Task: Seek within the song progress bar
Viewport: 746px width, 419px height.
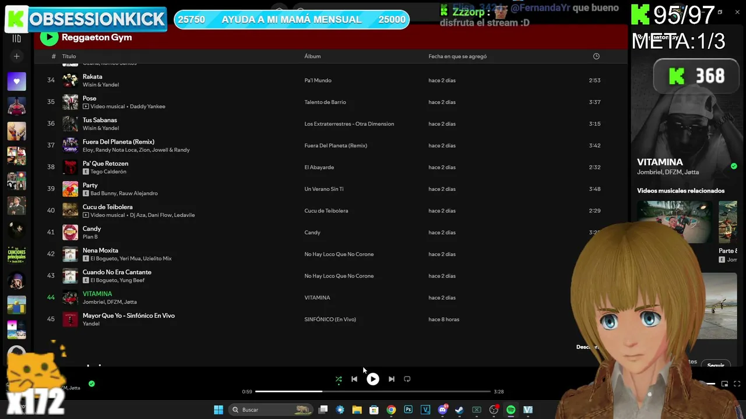Action: coord(373,392)
